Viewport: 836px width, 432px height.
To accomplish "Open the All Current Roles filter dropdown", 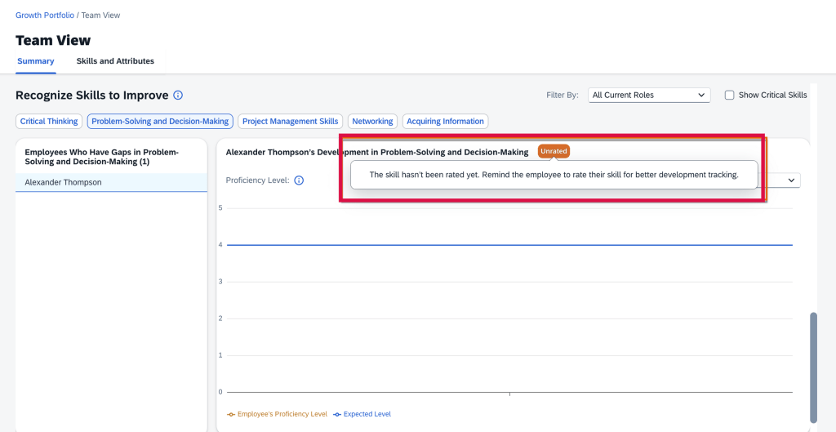I will point(648,96).
